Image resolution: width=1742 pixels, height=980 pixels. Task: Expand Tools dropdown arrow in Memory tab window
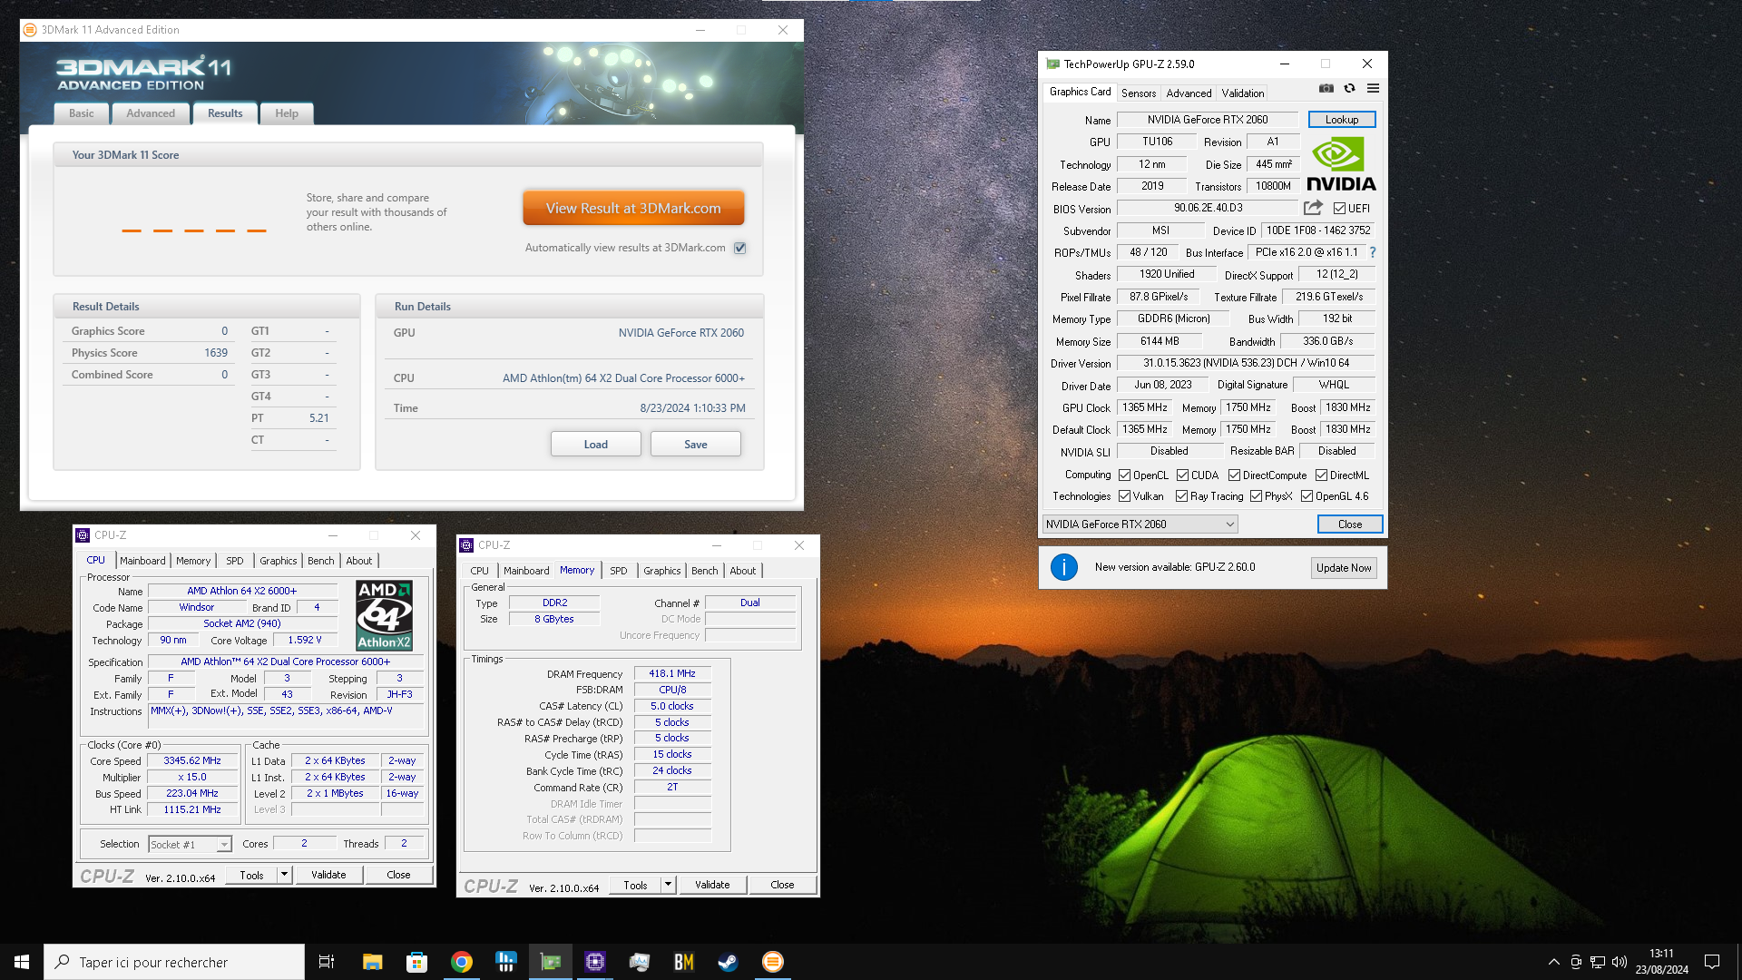668,885
